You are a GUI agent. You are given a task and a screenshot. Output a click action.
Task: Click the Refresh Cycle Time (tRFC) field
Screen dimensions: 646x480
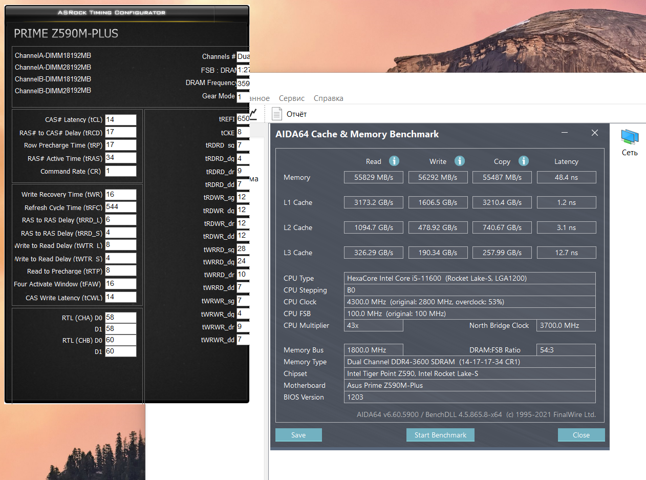point(121,207)
